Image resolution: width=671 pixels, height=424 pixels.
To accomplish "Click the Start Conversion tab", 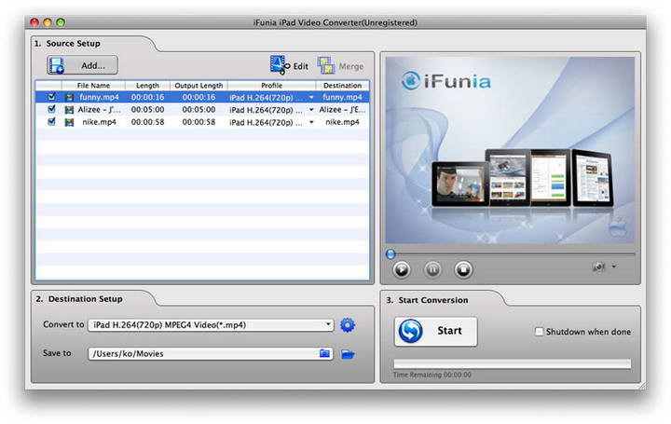I will tap(427, 300).
